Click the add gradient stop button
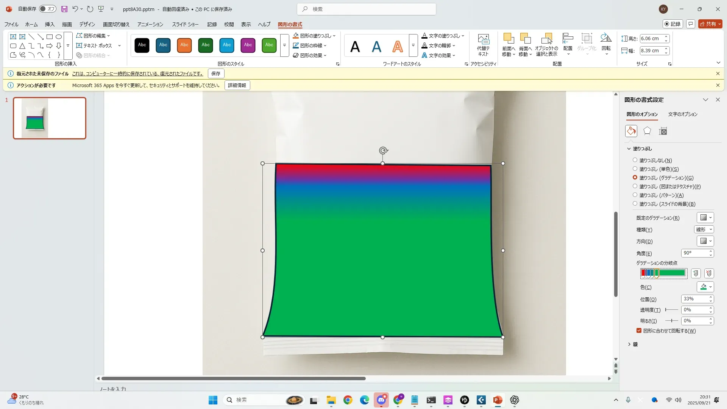 (x=696, y=273)
